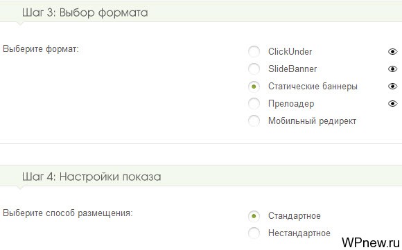The height and width of the screenshot is (250, 402).
Task: Click the Выберите формат field label
Action: point(40,48)
